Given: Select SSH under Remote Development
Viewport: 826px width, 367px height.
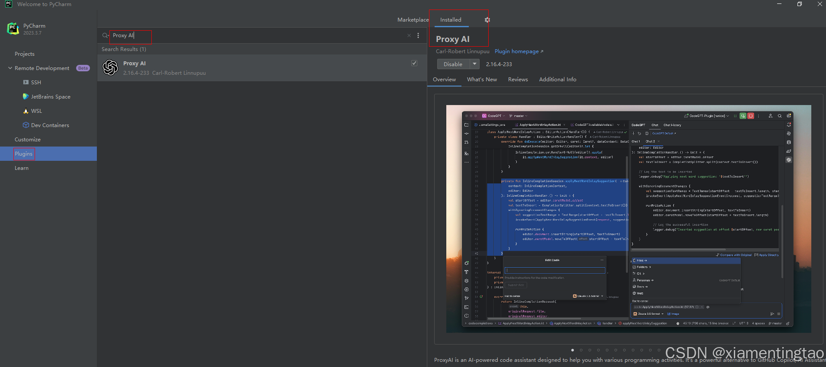Looking at the screenshot, I should tap(36, 83).
